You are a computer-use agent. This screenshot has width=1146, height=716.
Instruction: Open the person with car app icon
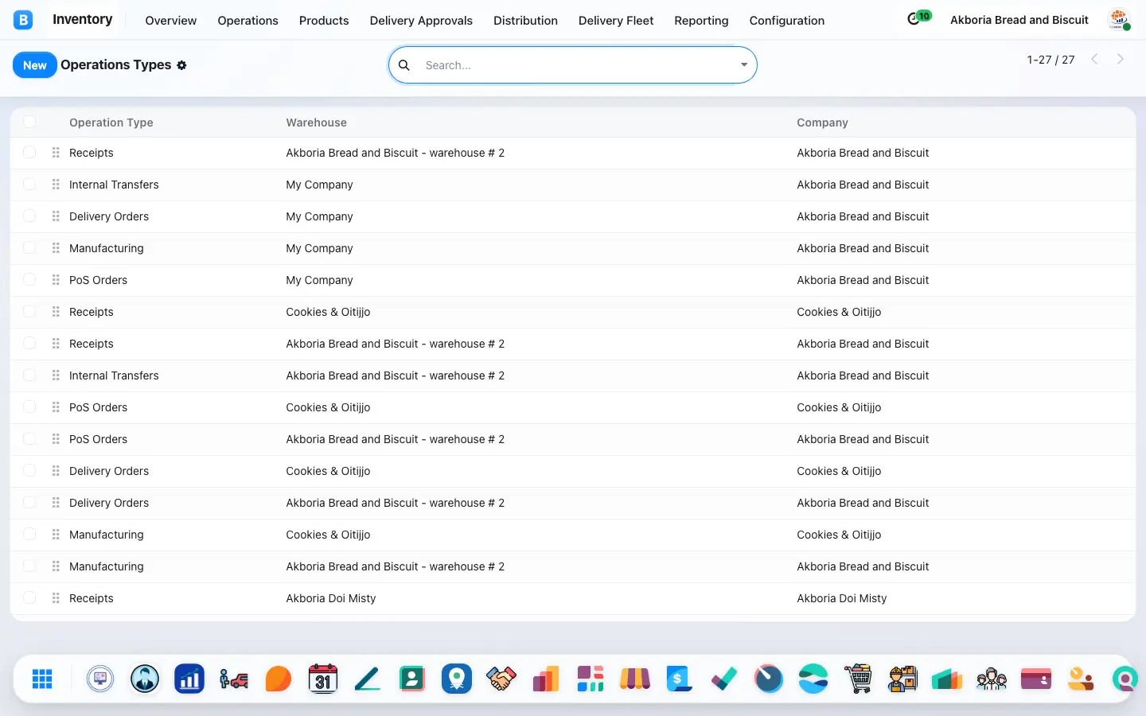[x=234, y=679]
